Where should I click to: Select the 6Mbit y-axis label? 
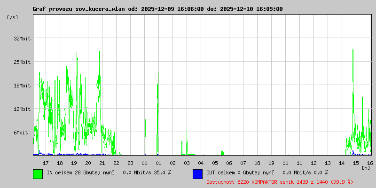pos(21,133)
